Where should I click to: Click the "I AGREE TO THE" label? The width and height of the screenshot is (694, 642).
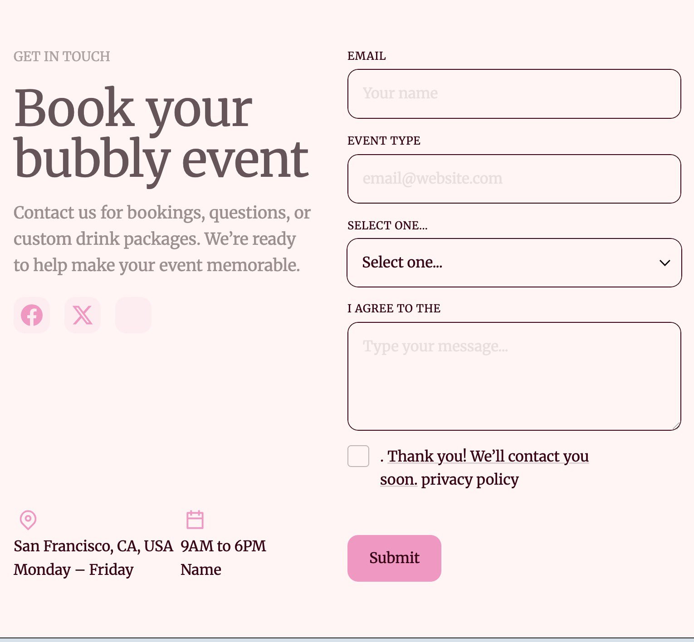[x=394, y=308]
